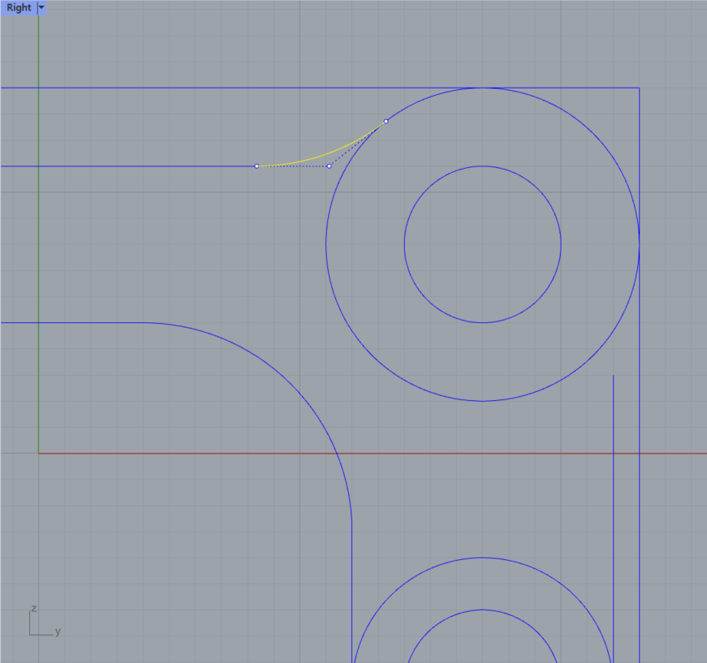Select the control point at the yellow curve's left end
Image resolution: width=707 pixels, height=663 pixels.
coord(257,166)
